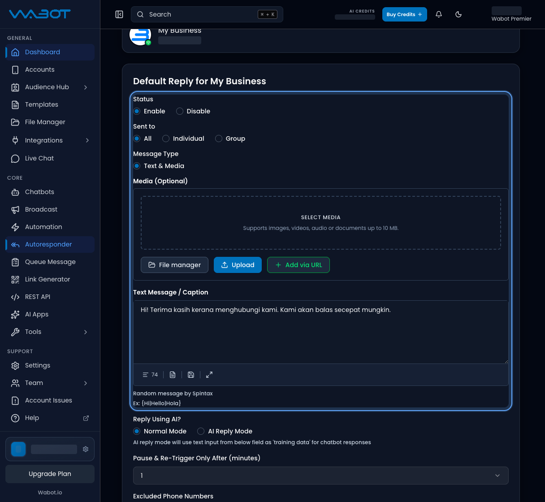The image size is (545, 502).
Task: Expand the Audience Hub submenu
Action: point(86,87)
